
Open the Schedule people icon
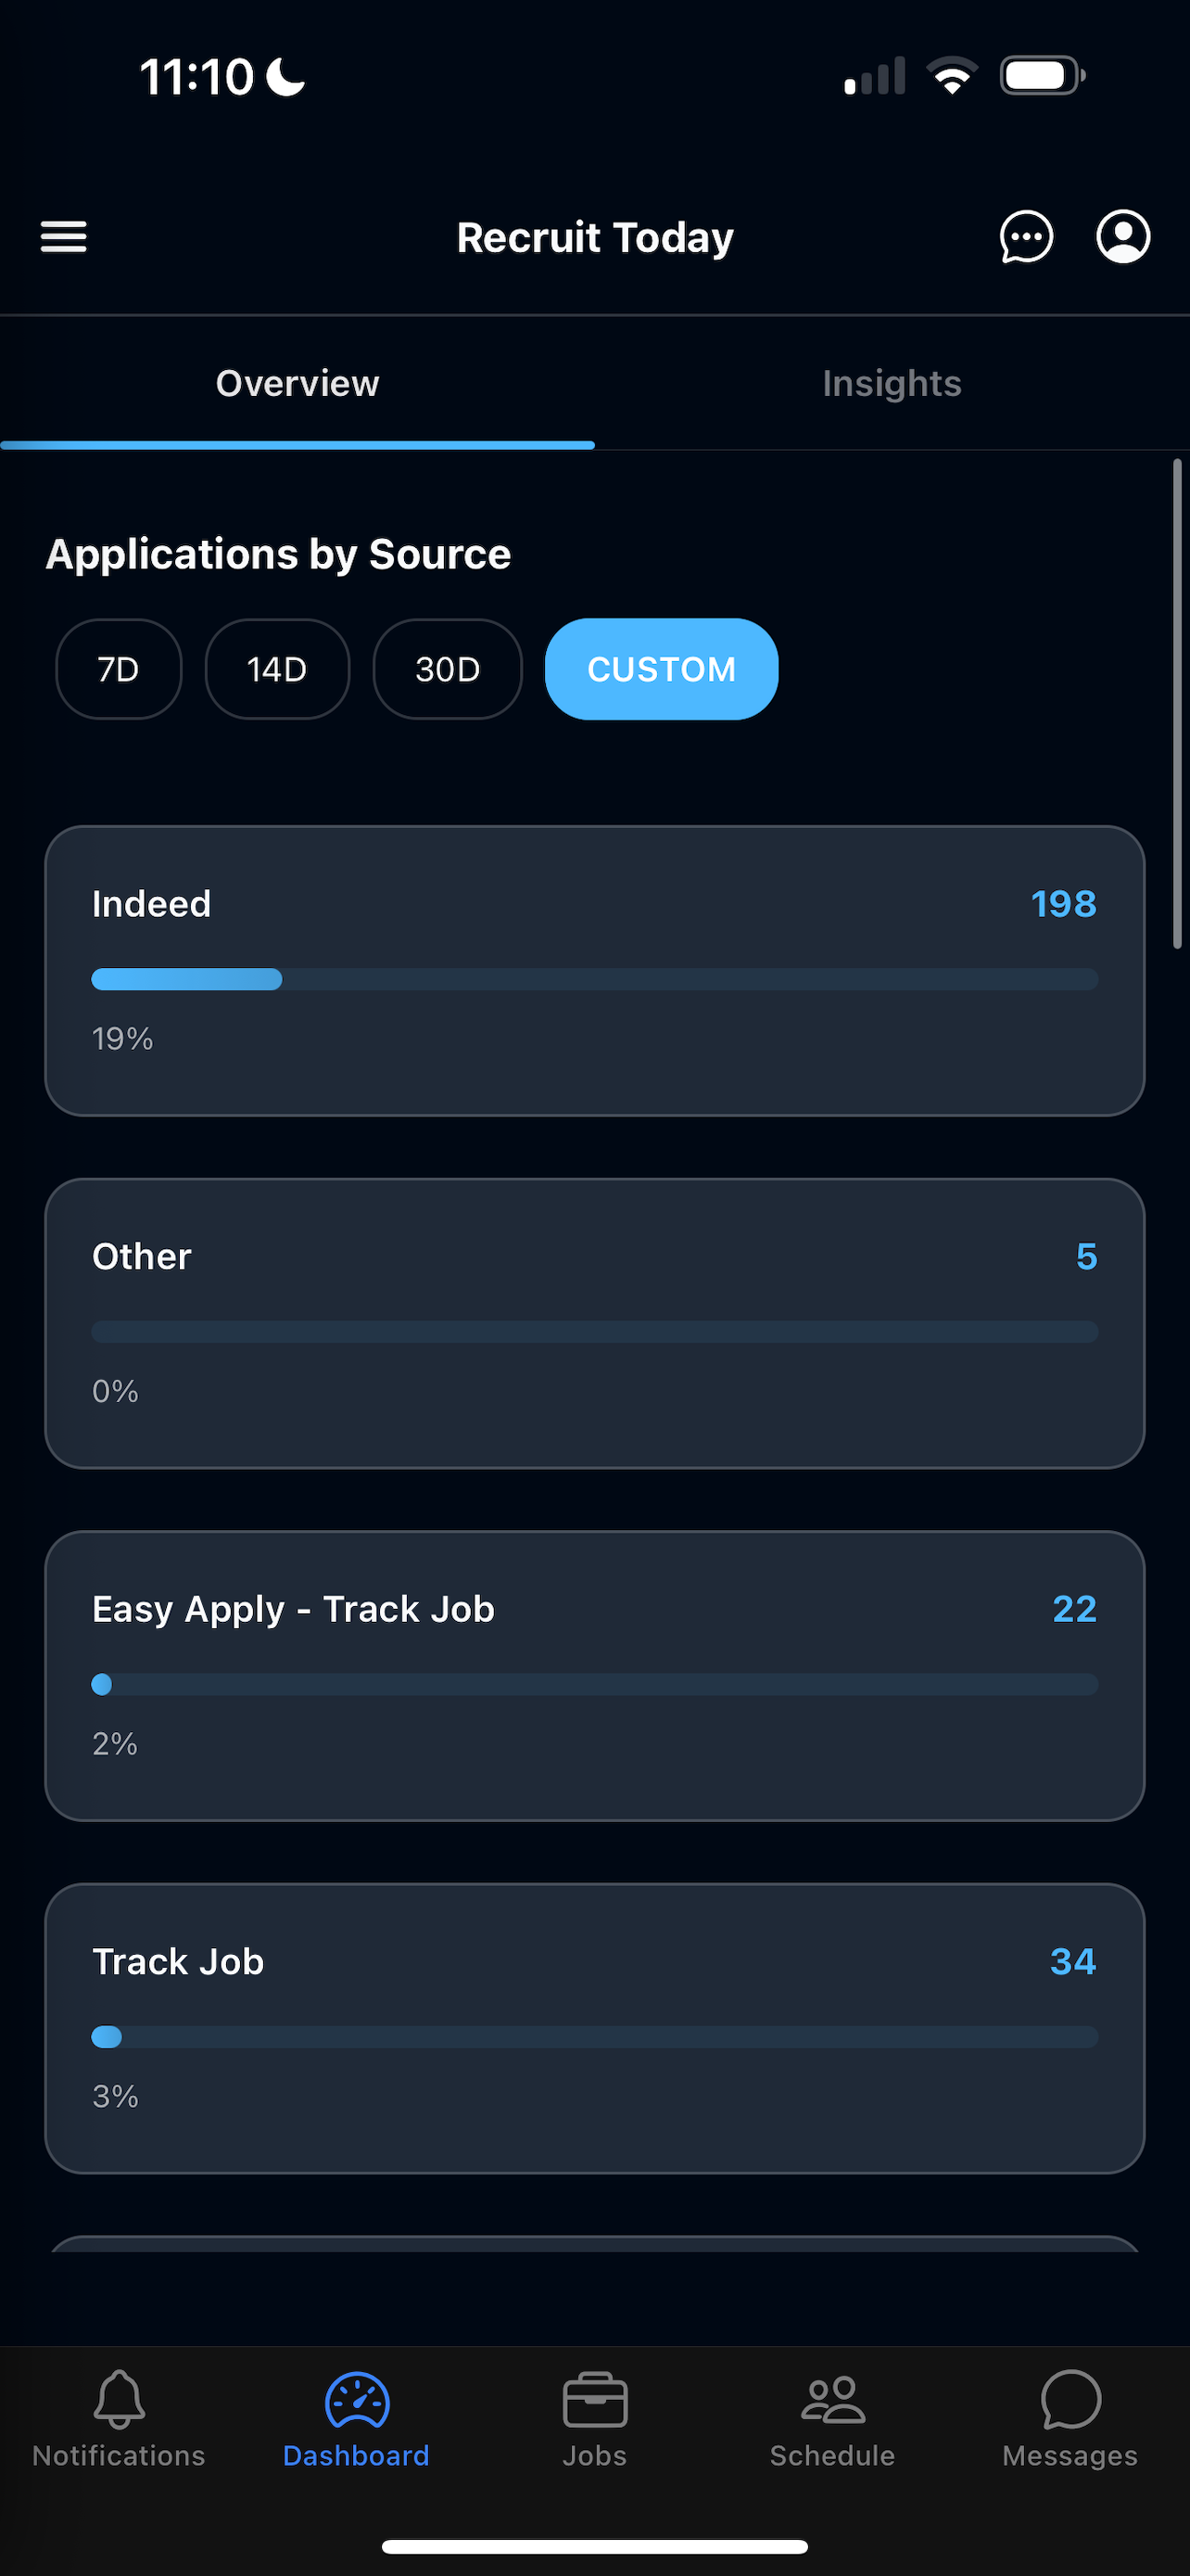pos(832,2399)
